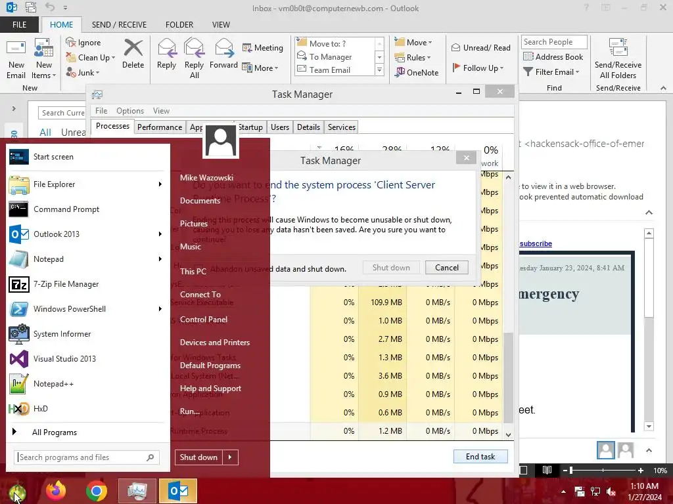The image size is (673, 504).
Task: Click the unsubscribe link in the email
Action: point(536,243)
